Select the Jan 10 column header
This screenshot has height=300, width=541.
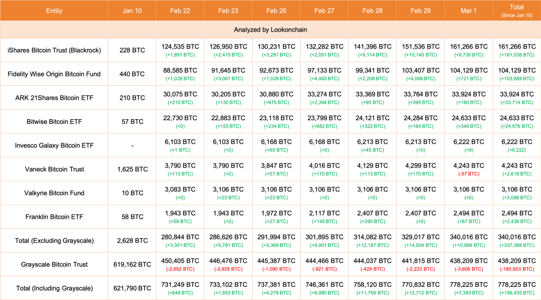(132, 11)
